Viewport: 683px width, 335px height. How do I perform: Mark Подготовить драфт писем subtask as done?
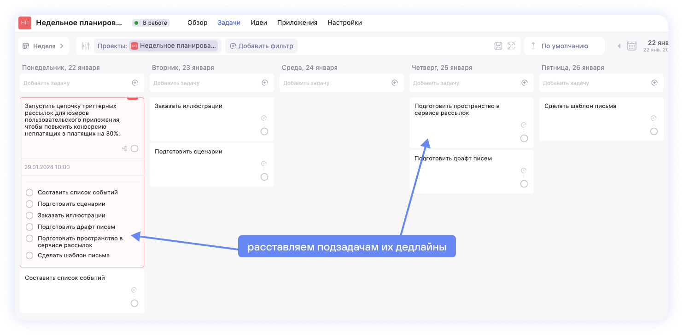click(x=29, y=227)
